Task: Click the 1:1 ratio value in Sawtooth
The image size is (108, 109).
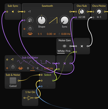Action: click(x=40, y=34)
